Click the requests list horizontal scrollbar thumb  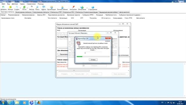pos(74,71)
